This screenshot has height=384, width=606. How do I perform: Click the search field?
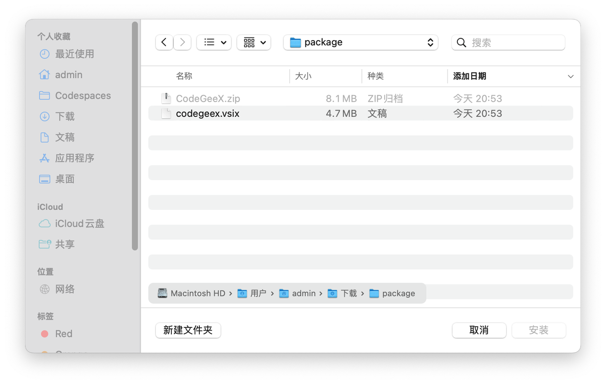coord(508,43)
